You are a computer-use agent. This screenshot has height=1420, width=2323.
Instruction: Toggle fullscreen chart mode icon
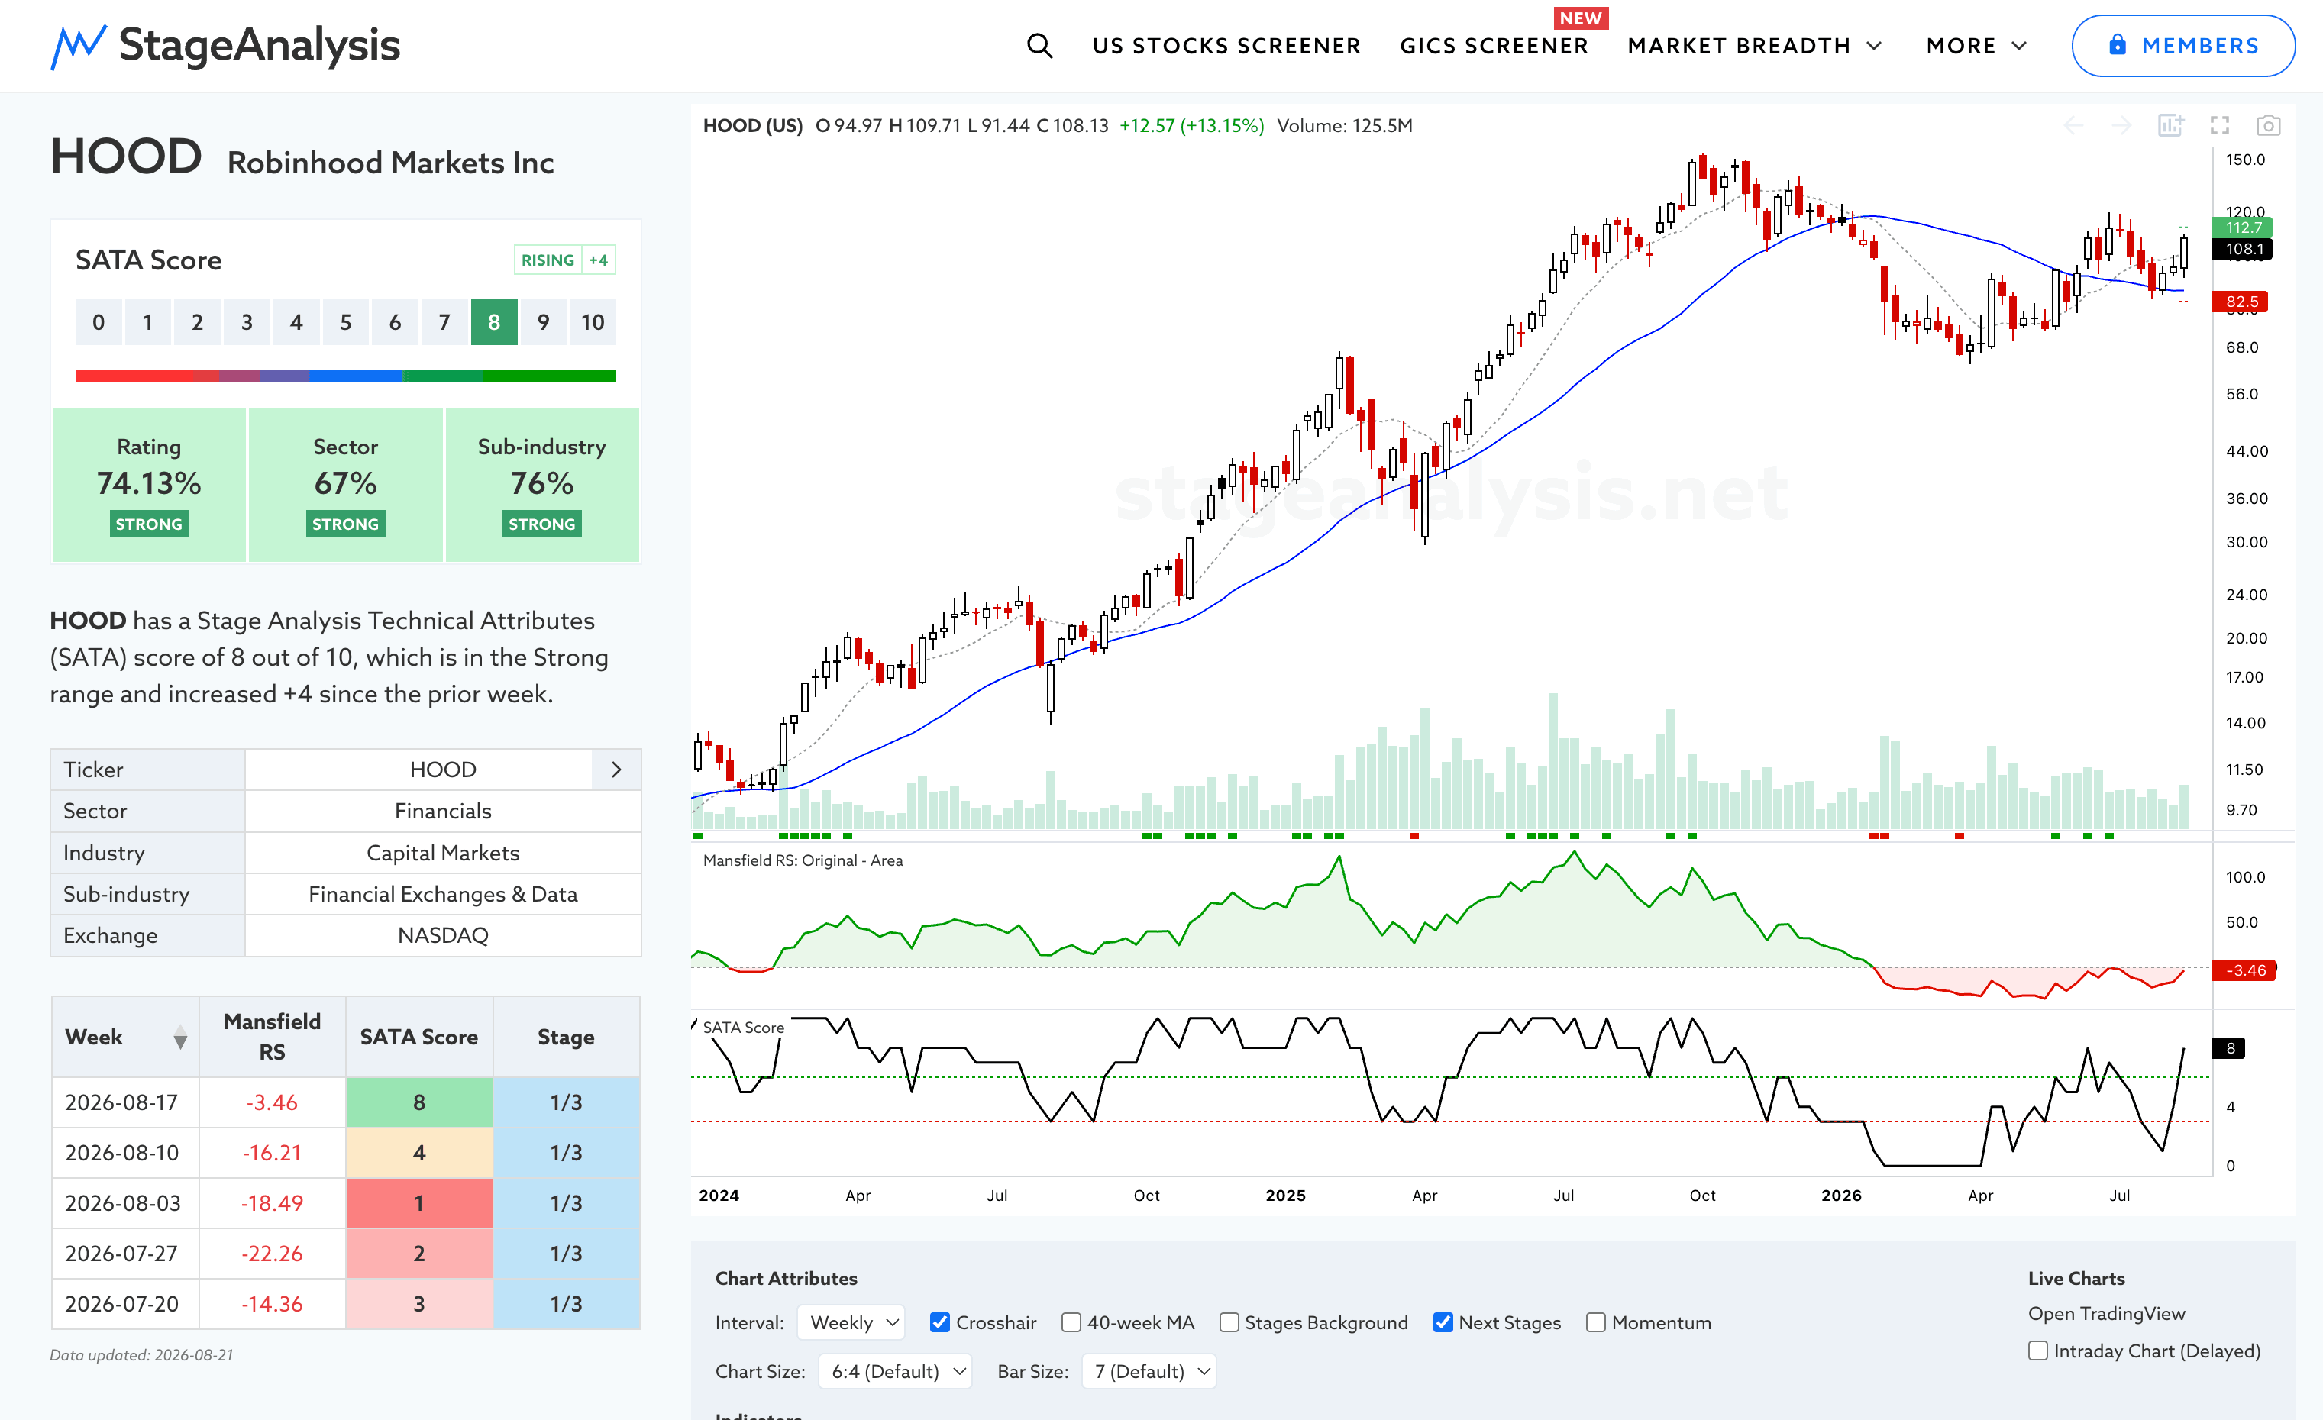click(x=2220, y=125)
